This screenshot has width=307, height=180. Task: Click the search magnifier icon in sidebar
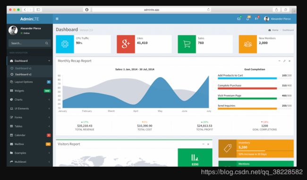(47, 43)
